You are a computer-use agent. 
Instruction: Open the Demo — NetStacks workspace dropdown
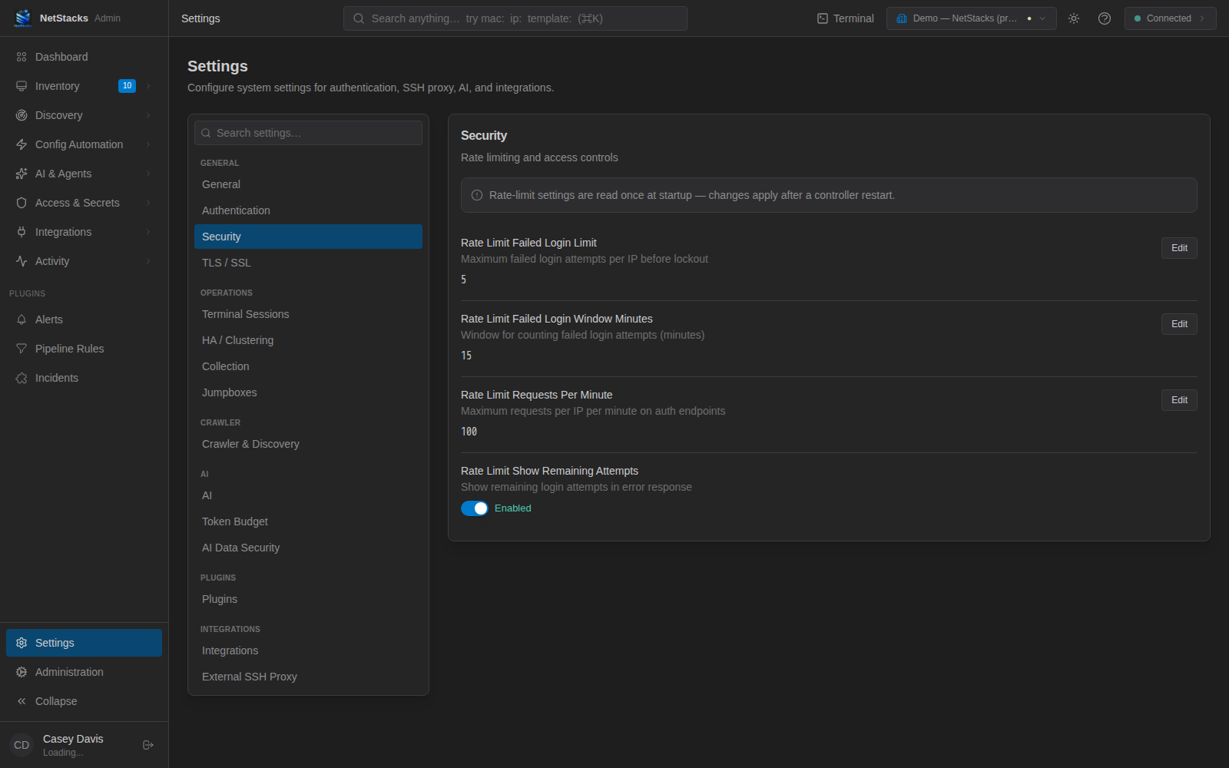click(972, 18)
